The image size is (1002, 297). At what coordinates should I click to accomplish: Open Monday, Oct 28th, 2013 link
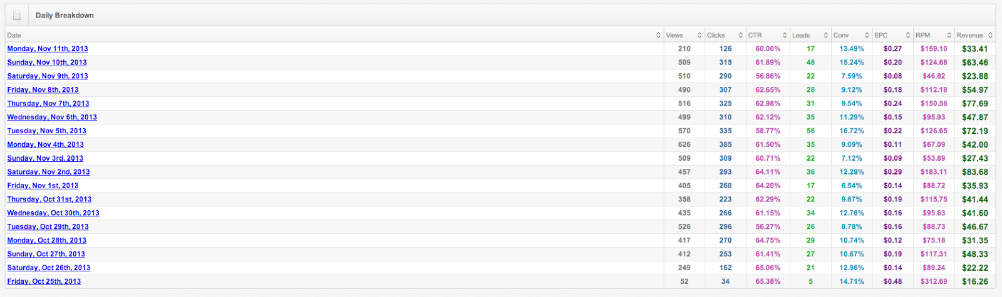click(47, 241)
